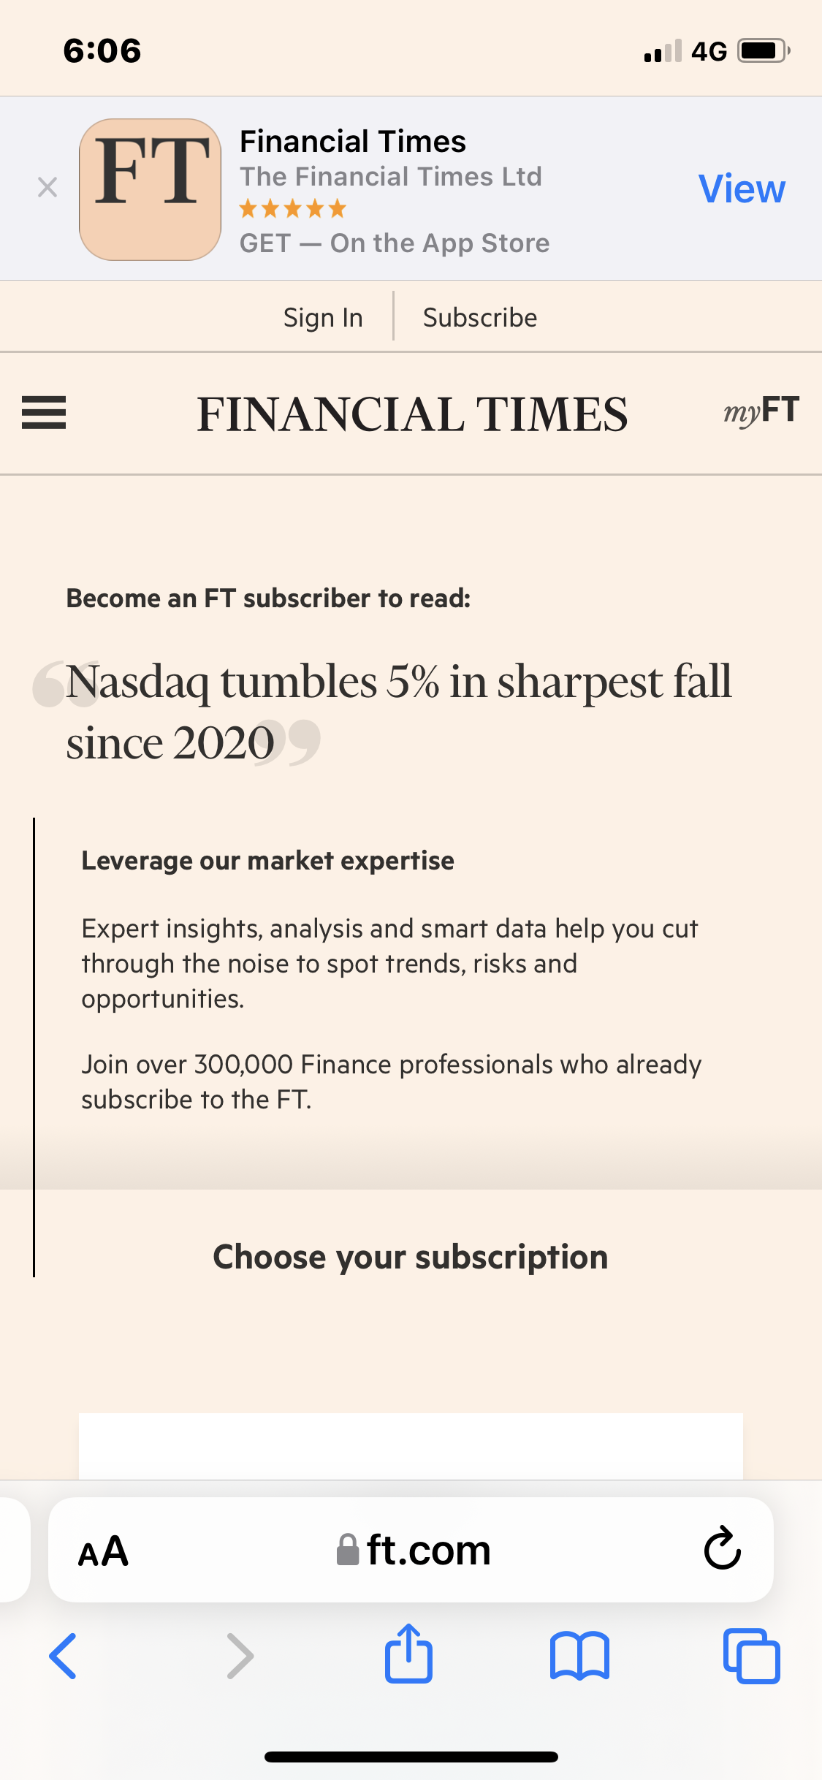Tap the Choose your subscription heading
The width and height of the screenshot is (822, 1780).
click(x=411, y=1257)
